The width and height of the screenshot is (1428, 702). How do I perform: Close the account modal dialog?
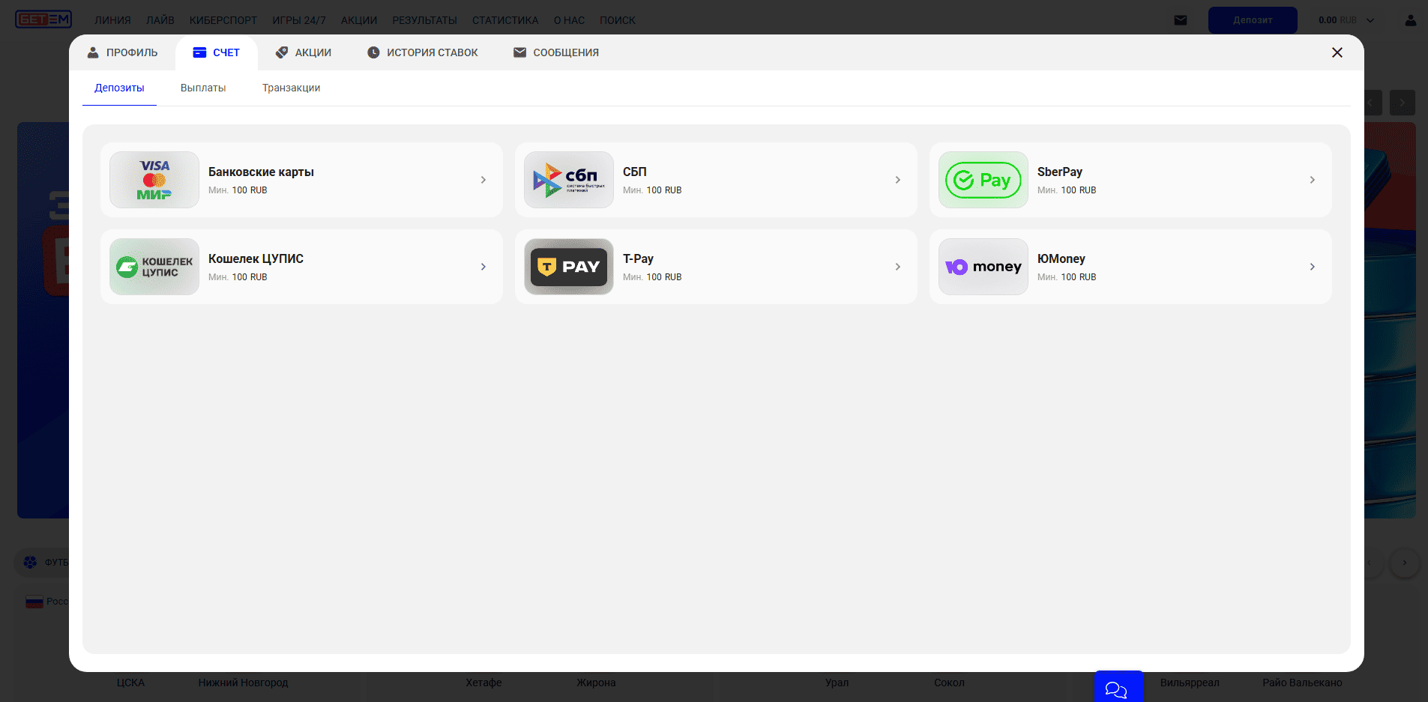click(x=1337, y=52)
